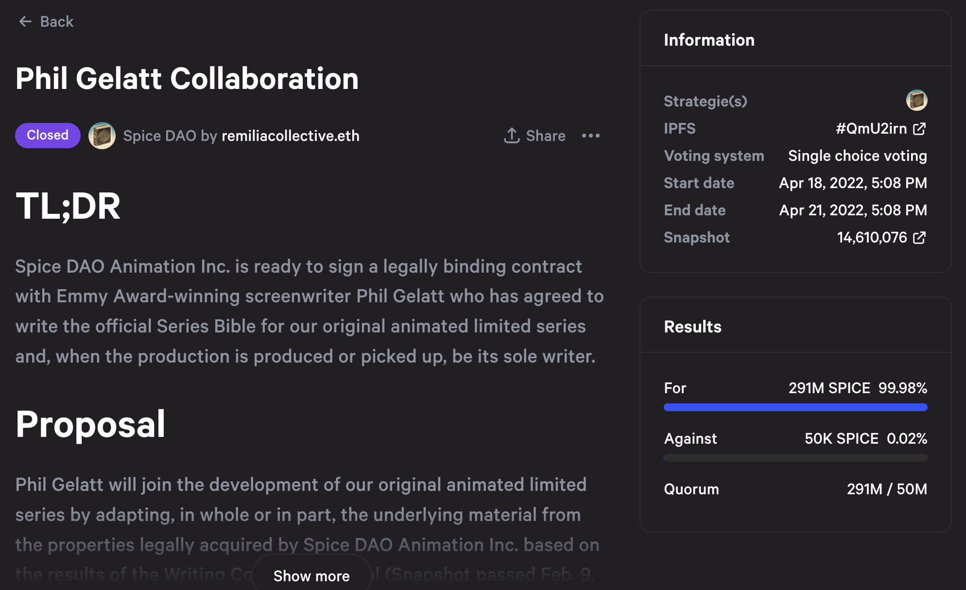Click the Results panel heading

pyautogui.click(x=692, y=327)
